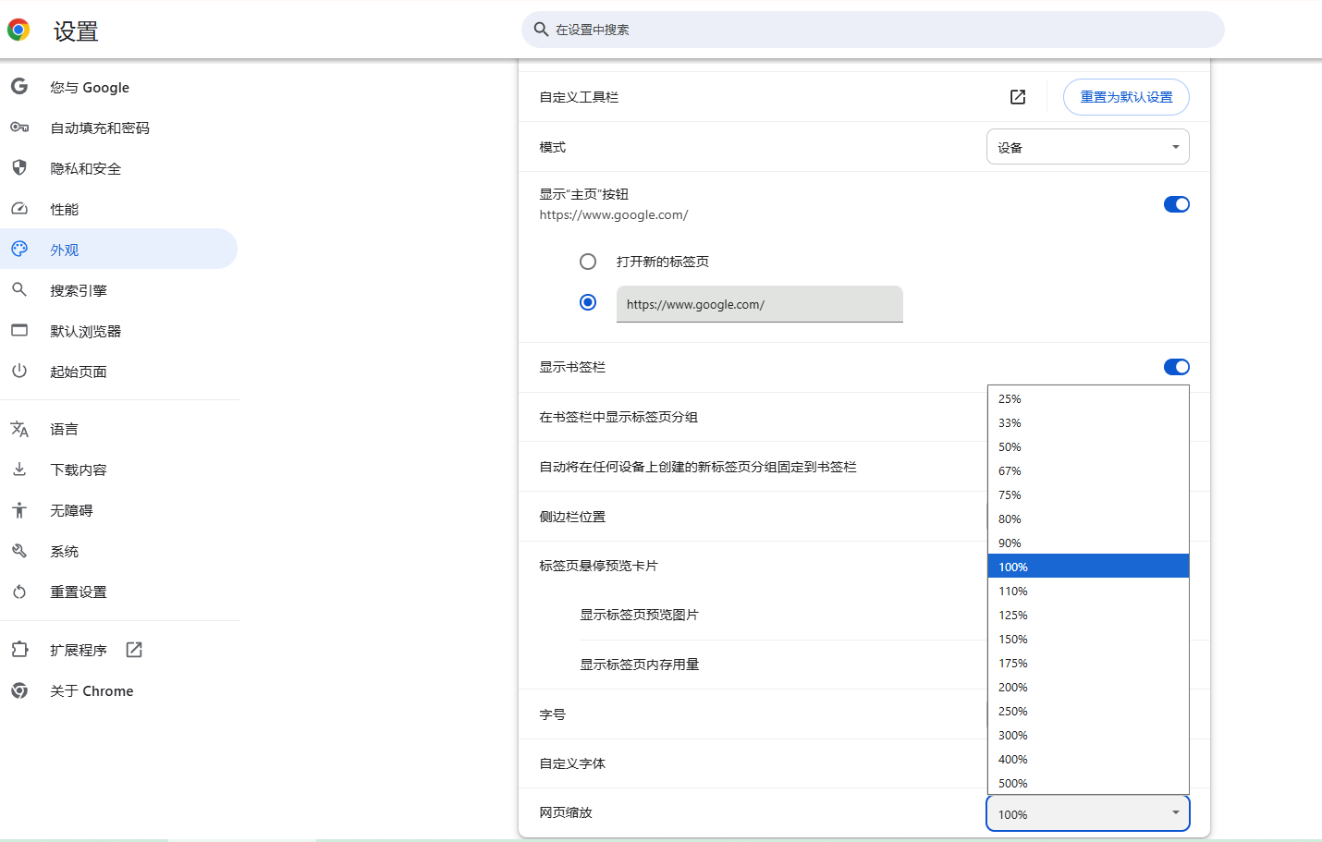This screenshot has height=842, width=1322.
Task: Choose 400% in the zoom list
Action: coord(1088,759)
